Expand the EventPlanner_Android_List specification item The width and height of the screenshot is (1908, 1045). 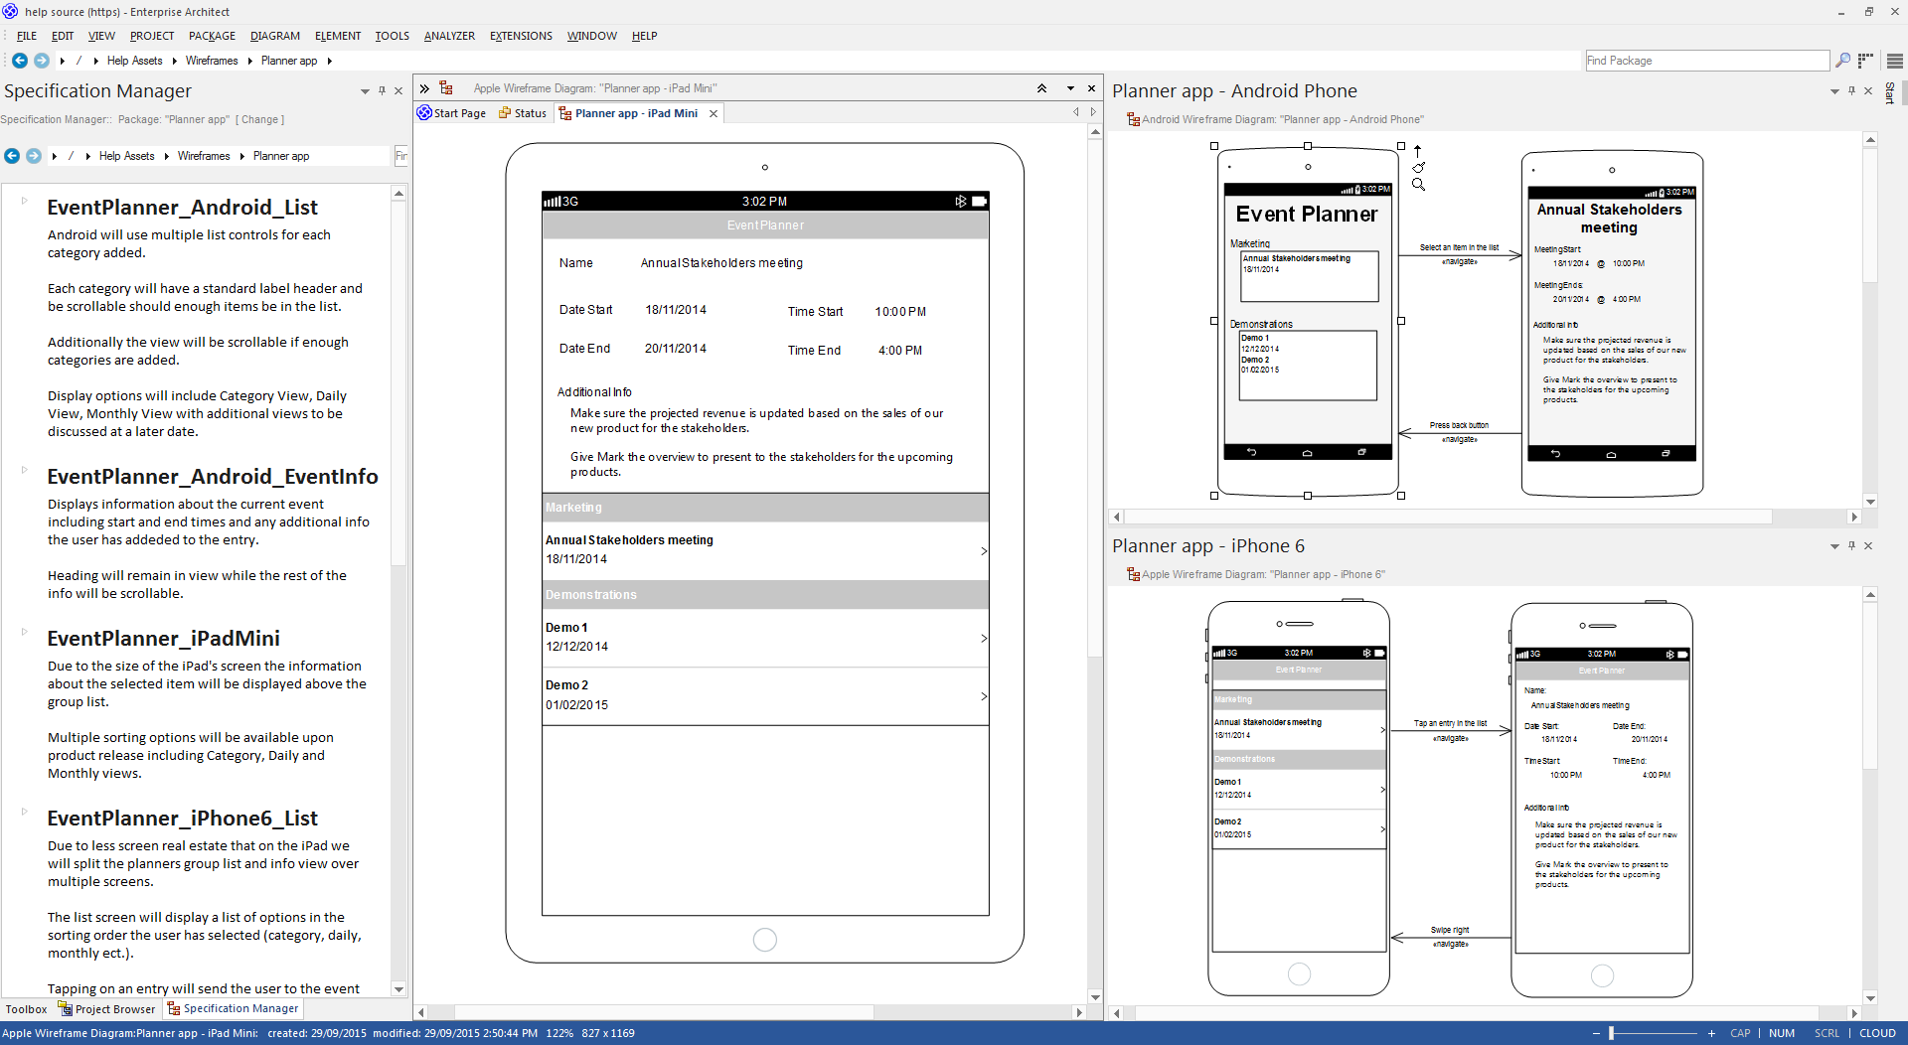(25, 201)
